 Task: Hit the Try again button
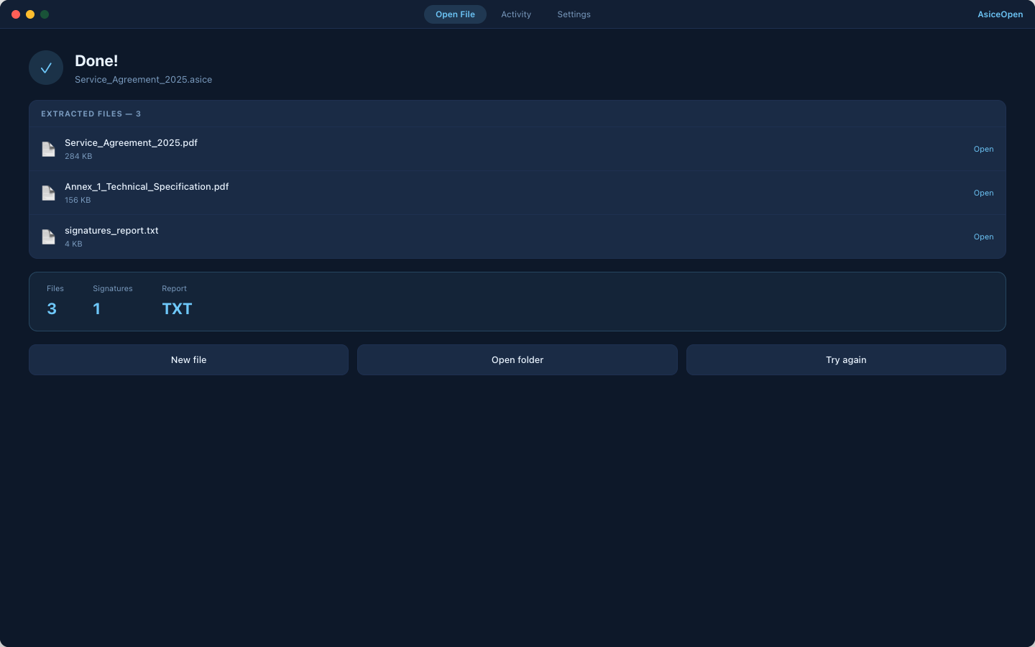846,359
